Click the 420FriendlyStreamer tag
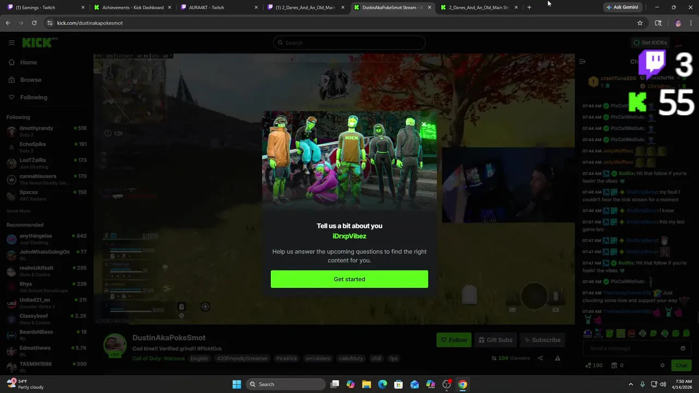 (242, 359)
